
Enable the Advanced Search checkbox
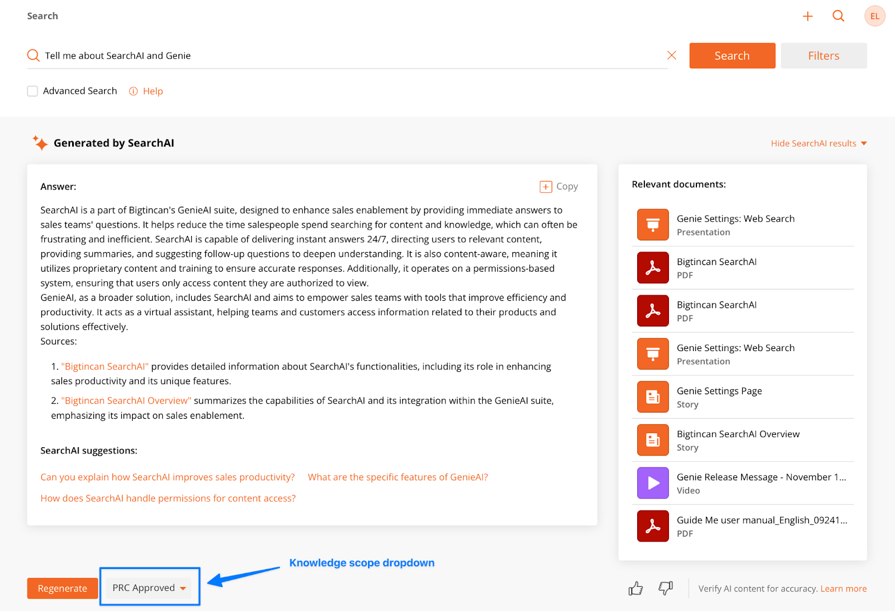point(32,91)
